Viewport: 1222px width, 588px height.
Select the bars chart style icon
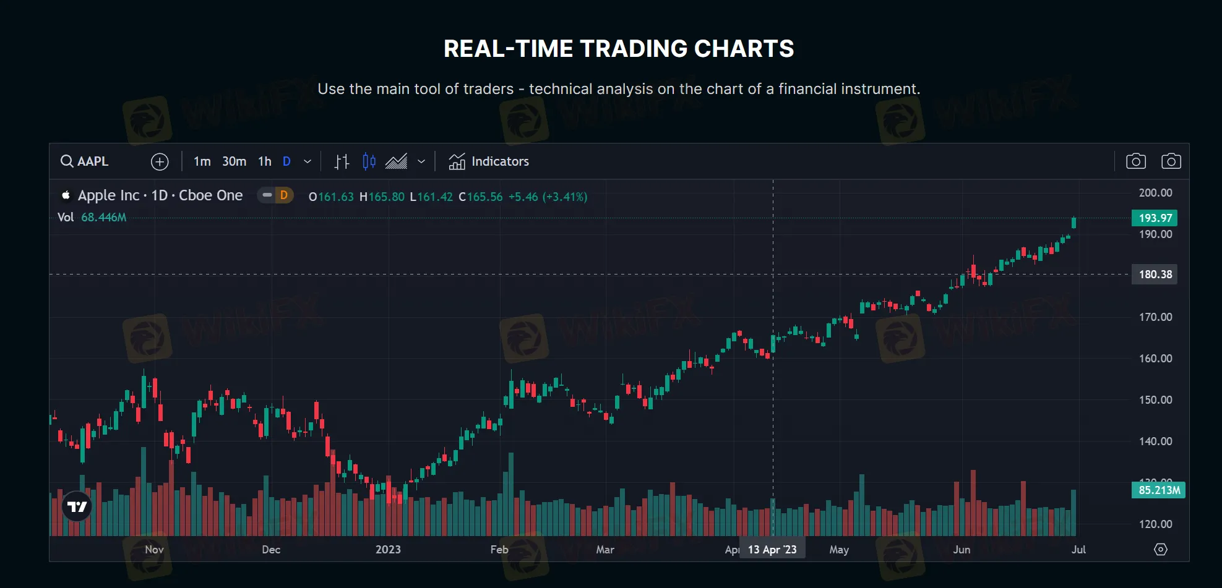pyautogui.click(x=341, y=161)
